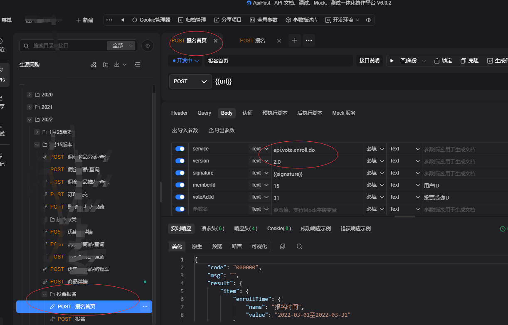The height and width of the screenshot is (325, 508).
Task: Open the Cookie管理器 from the toolbar
Action: 151,20
